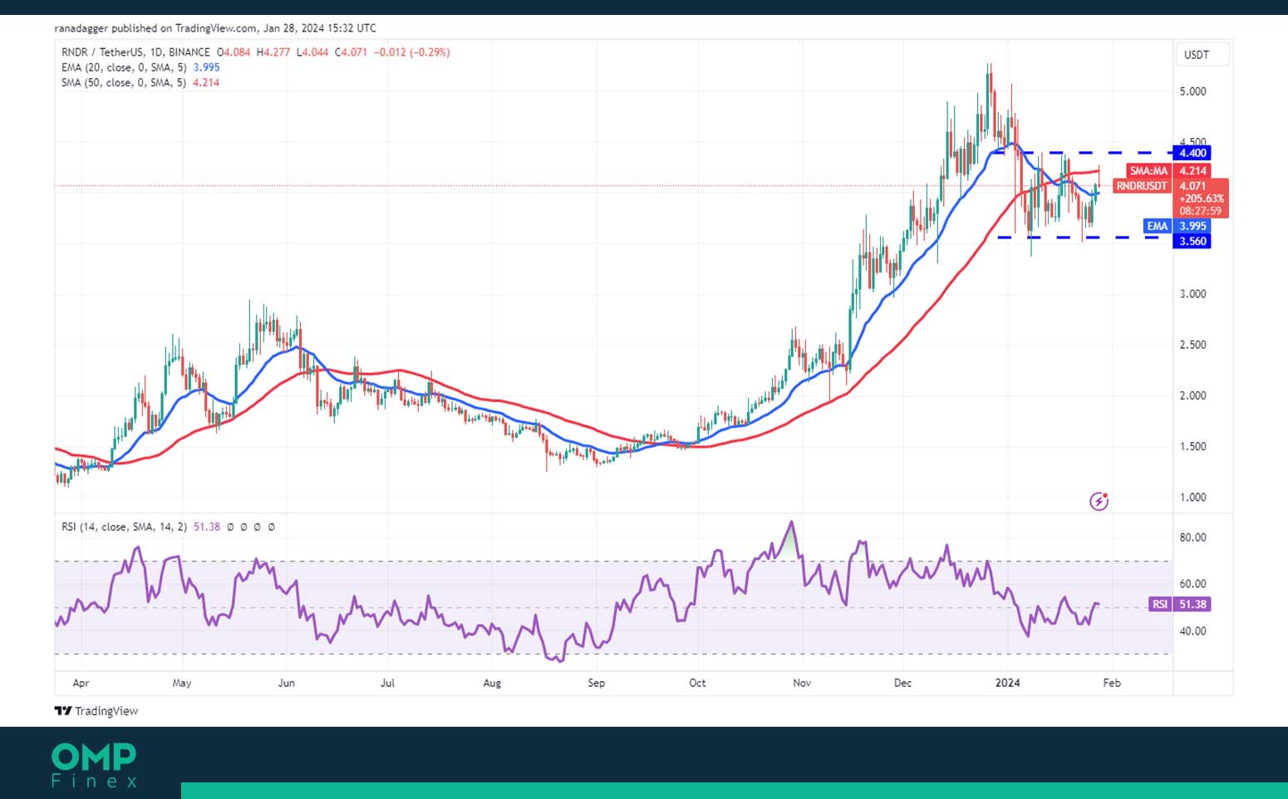Click the 3.000 price axis label
This screenshot has width=1288, height=799.
tap(1192, 293)
